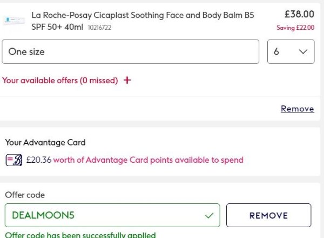Screen dimensions: 324x238
Task: Open the Cicaplast Soothing Balm product title
Action: 143,15
